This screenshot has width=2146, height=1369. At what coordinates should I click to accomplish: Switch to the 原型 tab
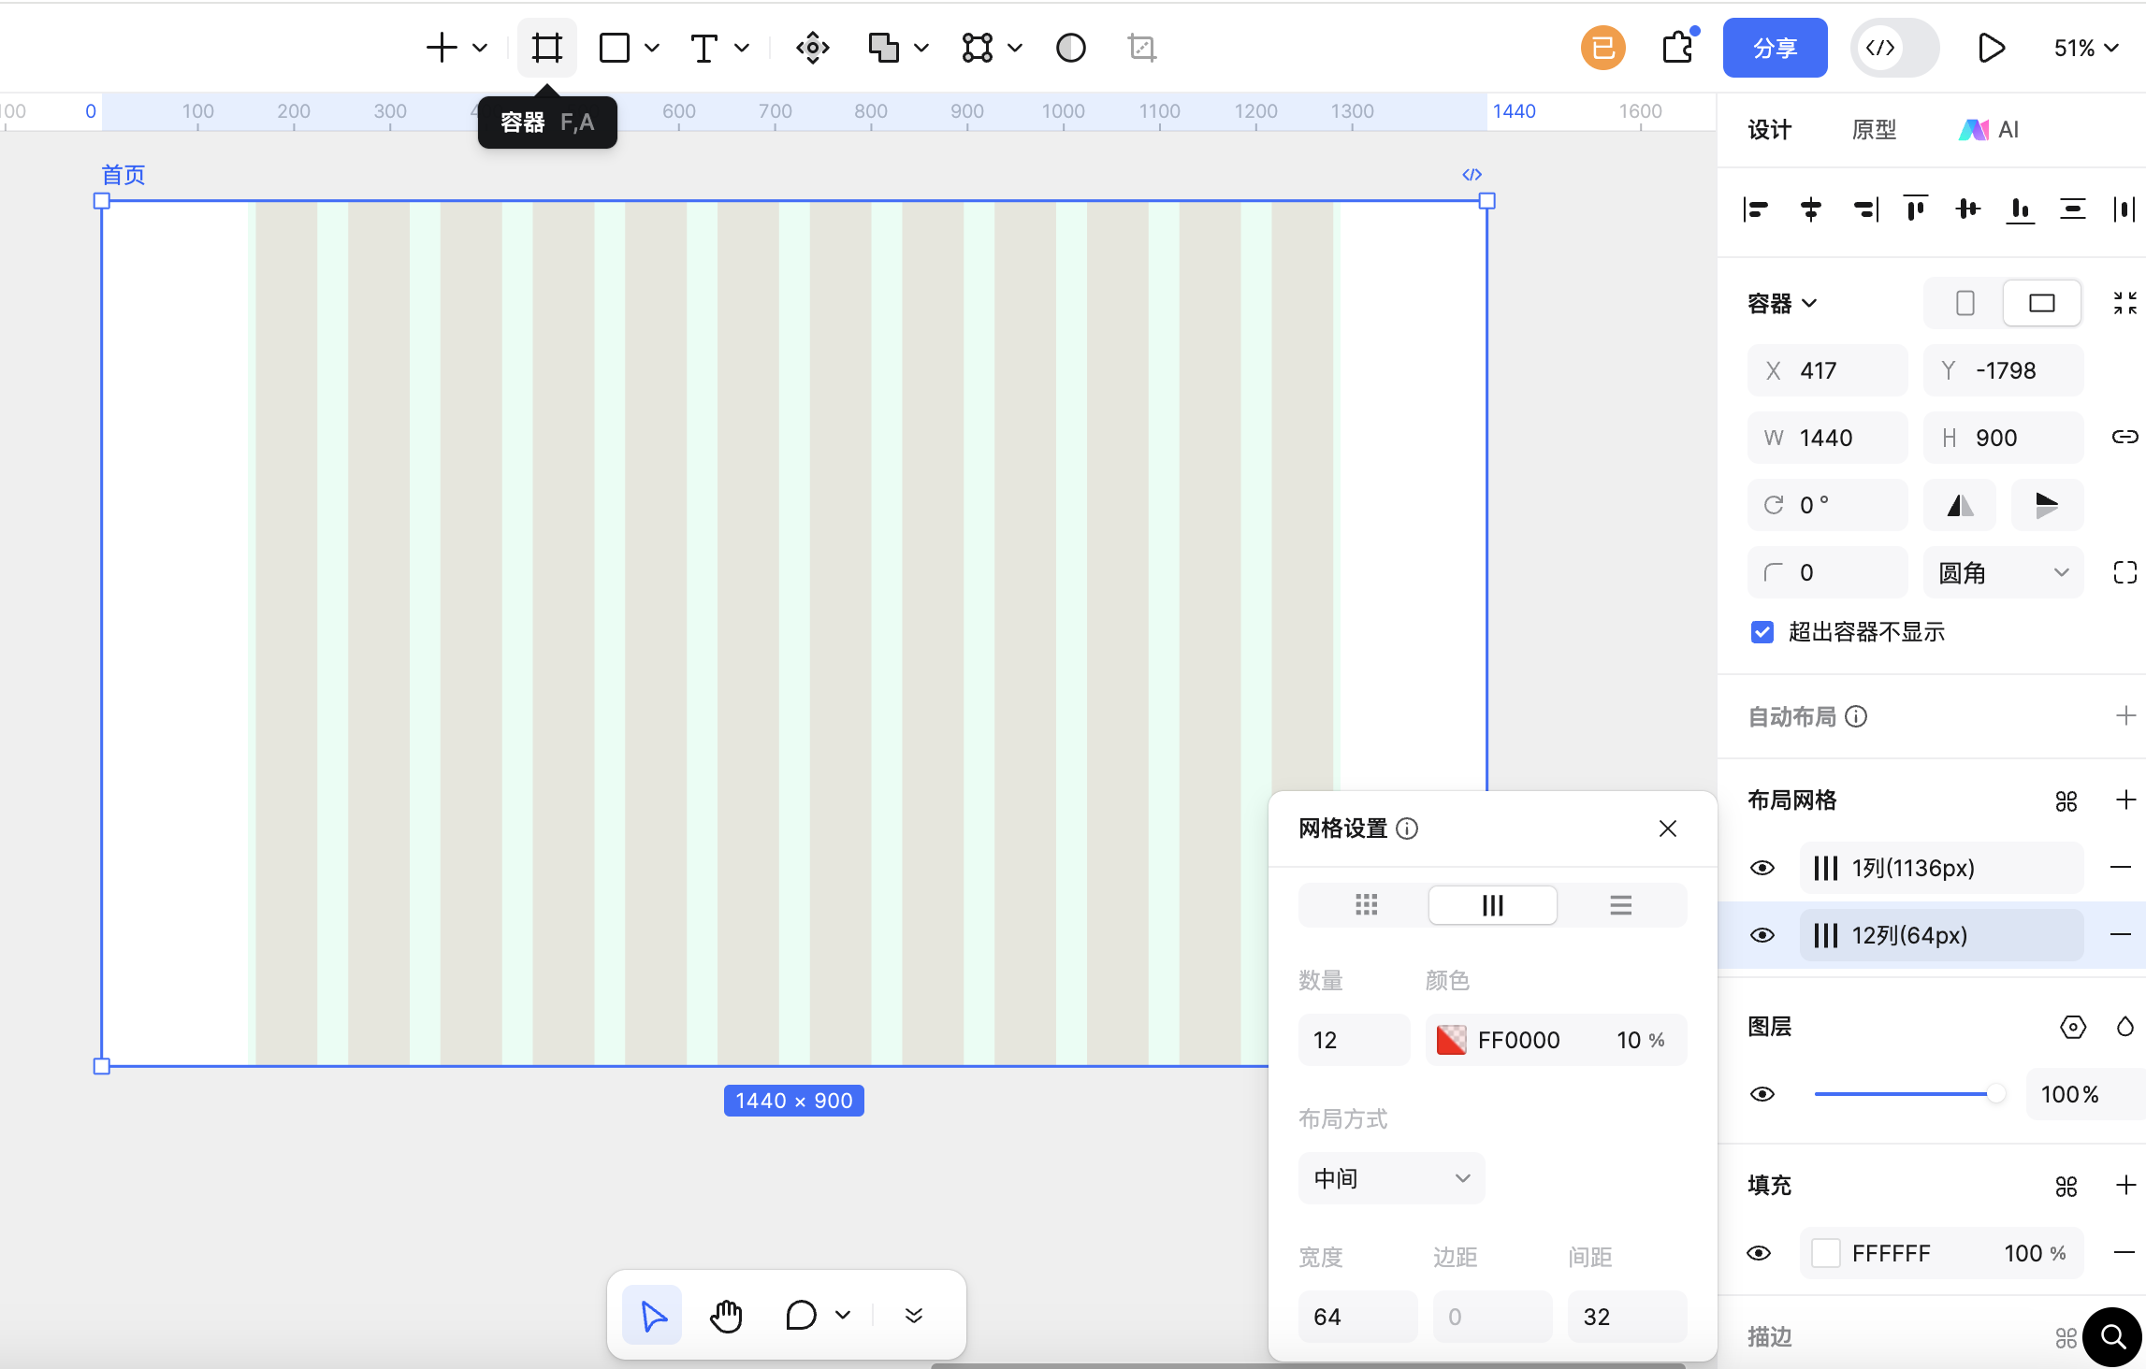1874,130
